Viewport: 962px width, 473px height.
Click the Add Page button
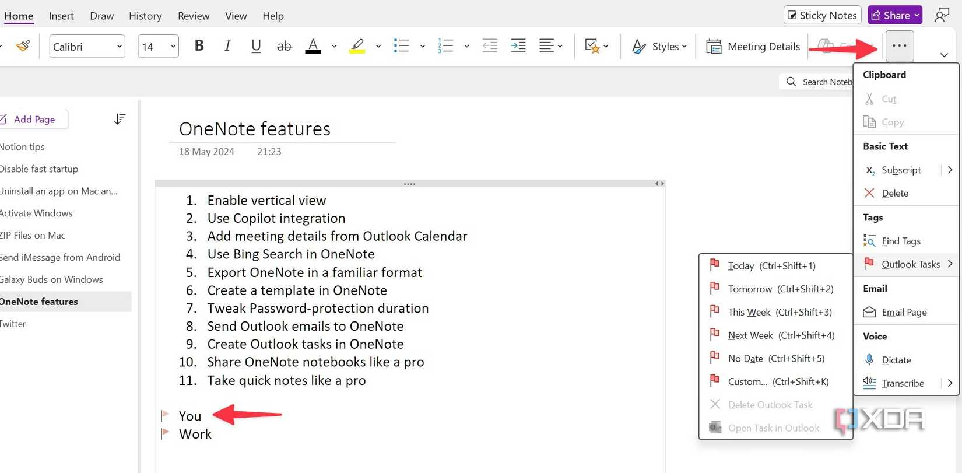coord(34,120)
